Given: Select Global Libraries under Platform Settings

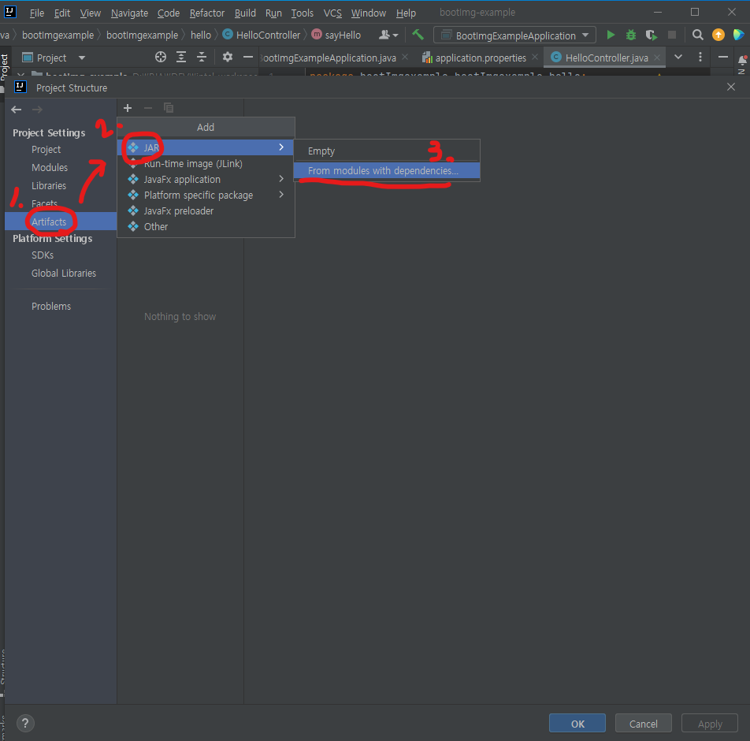Looking at the screenshot, I should pyautogui.click(x=64, y=274).
